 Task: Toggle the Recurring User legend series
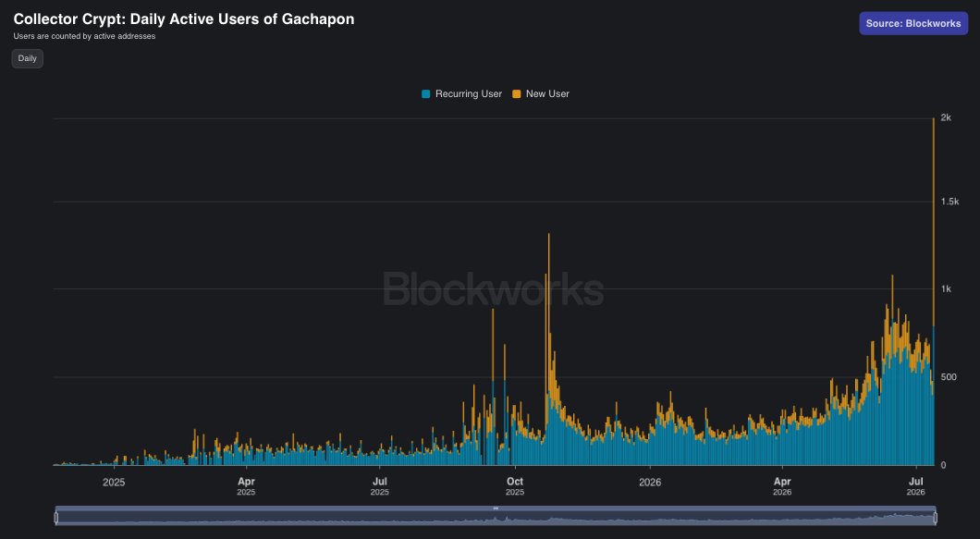click(462, 93)
